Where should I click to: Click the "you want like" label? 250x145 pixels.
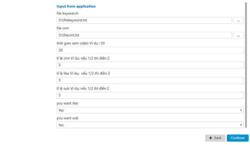(x=67, y=103)
